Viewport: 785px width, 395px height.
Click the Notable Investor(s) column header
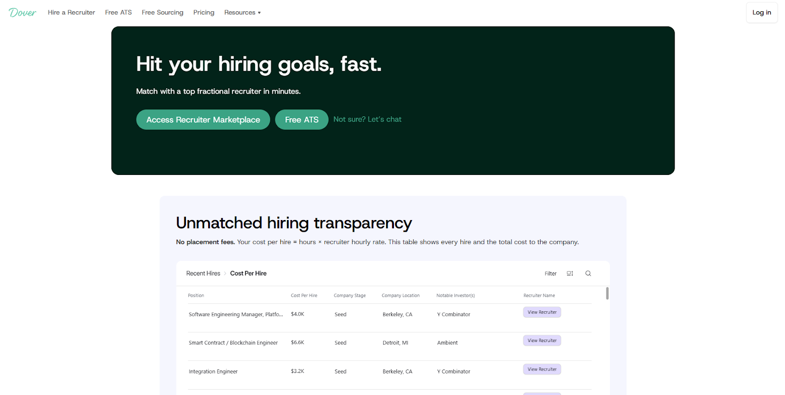pos(456,296)
